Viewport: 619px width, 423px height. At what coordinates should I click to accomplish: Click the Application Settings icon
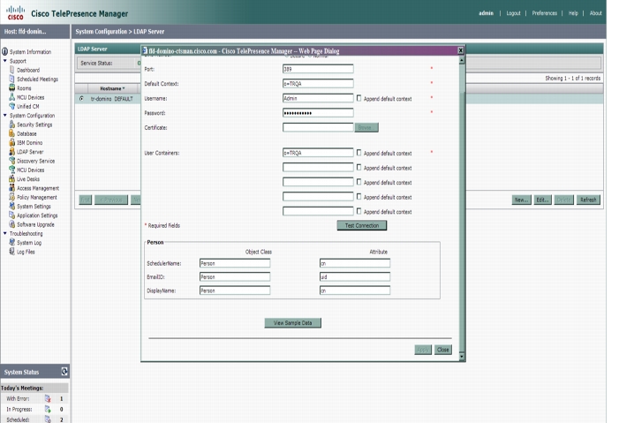pyautogui.click(x=11, y=215)
